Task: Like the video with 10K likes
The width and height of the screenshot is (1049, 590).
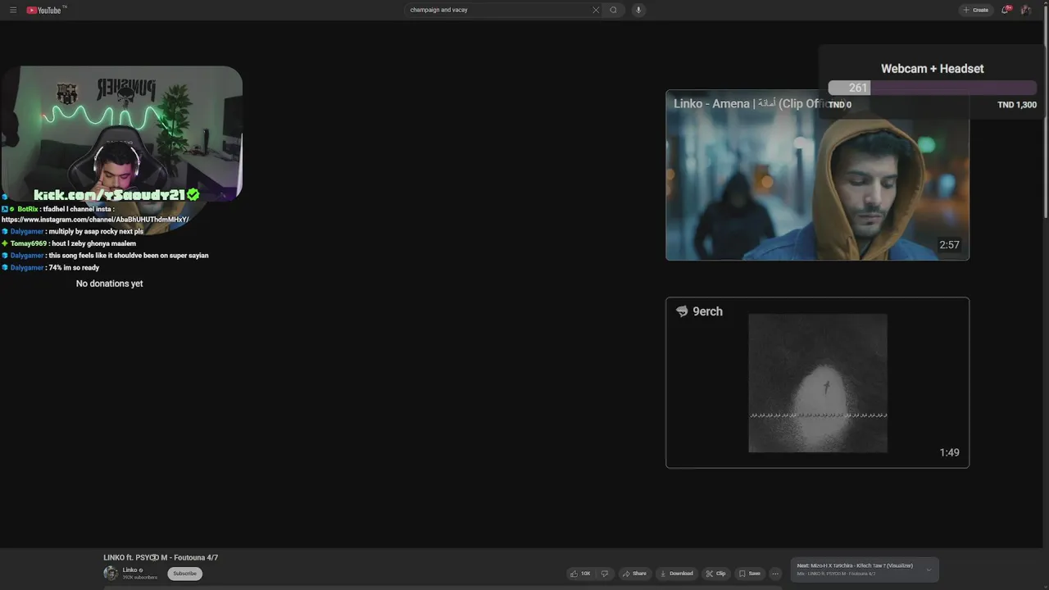Action: 580,574
